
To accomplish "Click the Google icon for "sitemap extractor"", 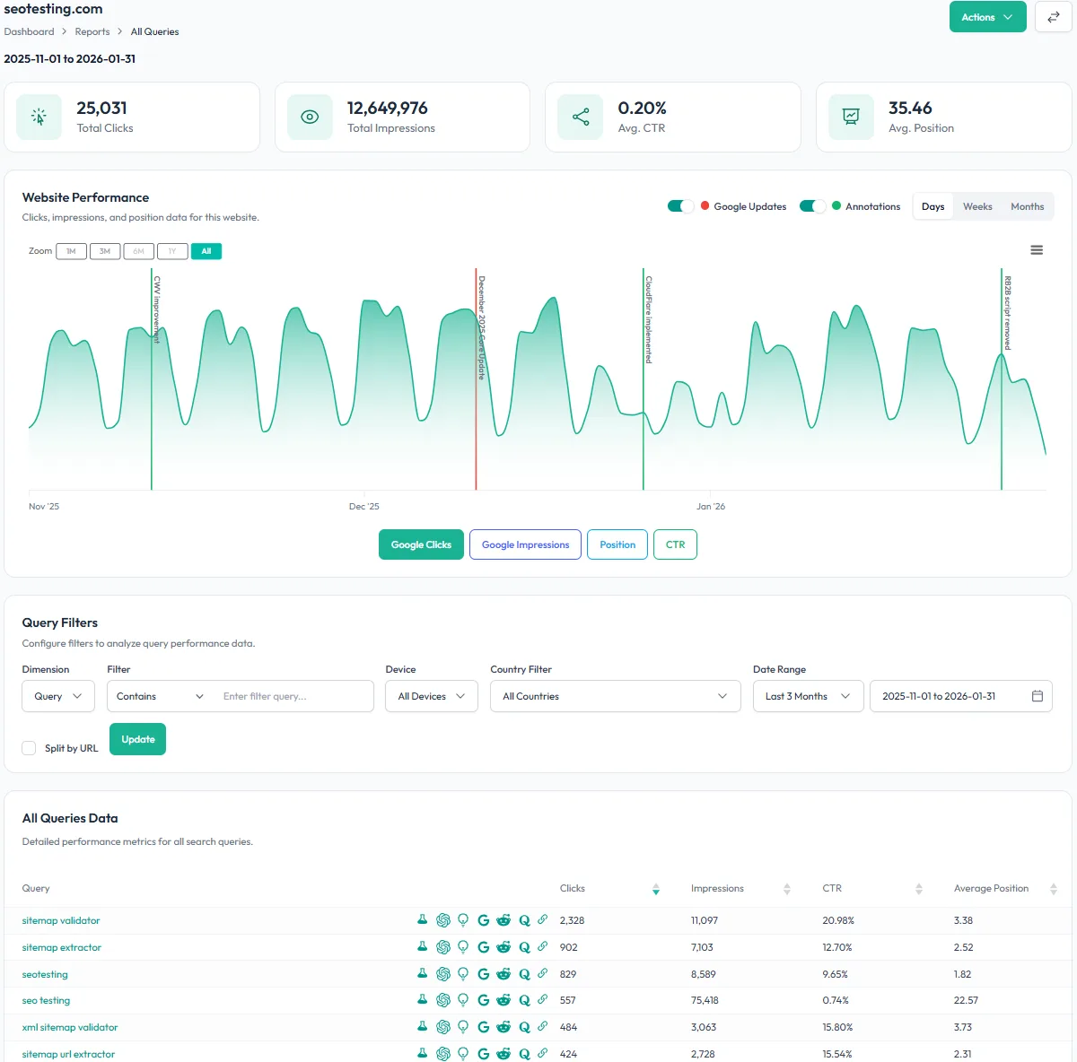I will click(484, 947).
